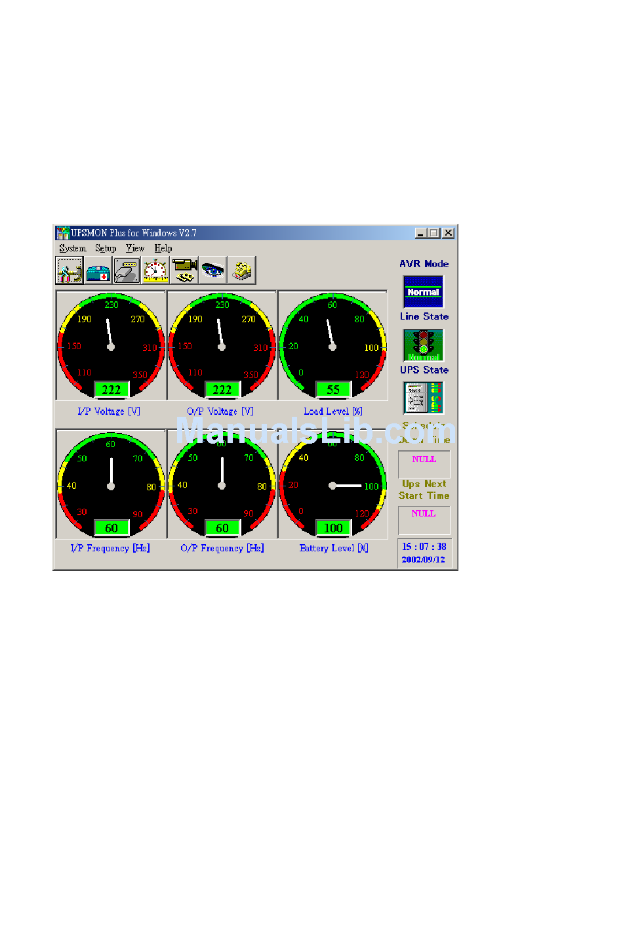Click the UPS State label

point(424,370)
